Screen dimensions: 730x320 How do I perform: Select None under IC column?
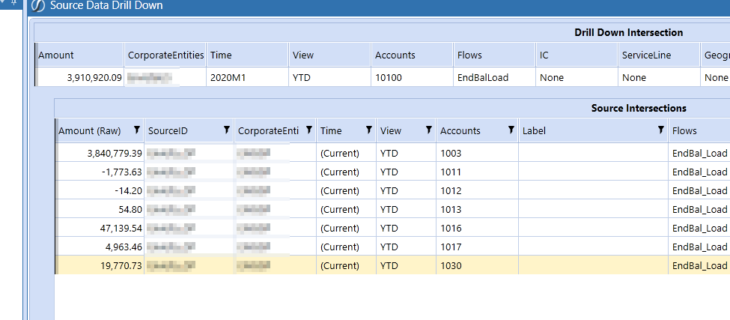[x=577, y=77]
